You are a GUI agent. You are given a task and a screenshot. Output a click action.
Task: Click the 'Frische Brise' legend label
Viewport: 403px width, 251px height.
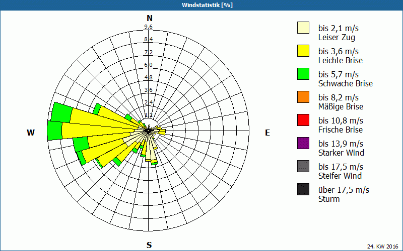(x=341, y=130)
